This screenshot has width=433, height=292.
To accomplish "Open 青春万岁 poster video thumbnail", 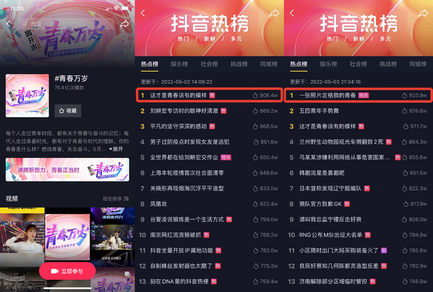I will coord(67,238).
